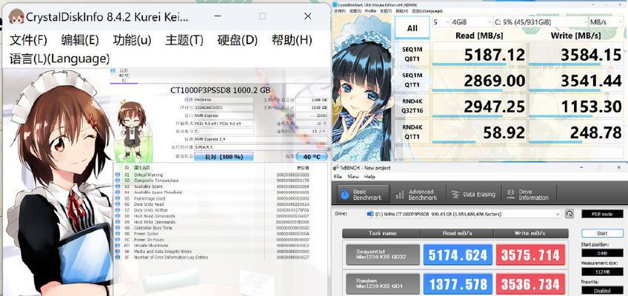The height and width of the screenshot is (296, 628).
Task: Click status dot of Data Units Written row
Action: (118, 210)
